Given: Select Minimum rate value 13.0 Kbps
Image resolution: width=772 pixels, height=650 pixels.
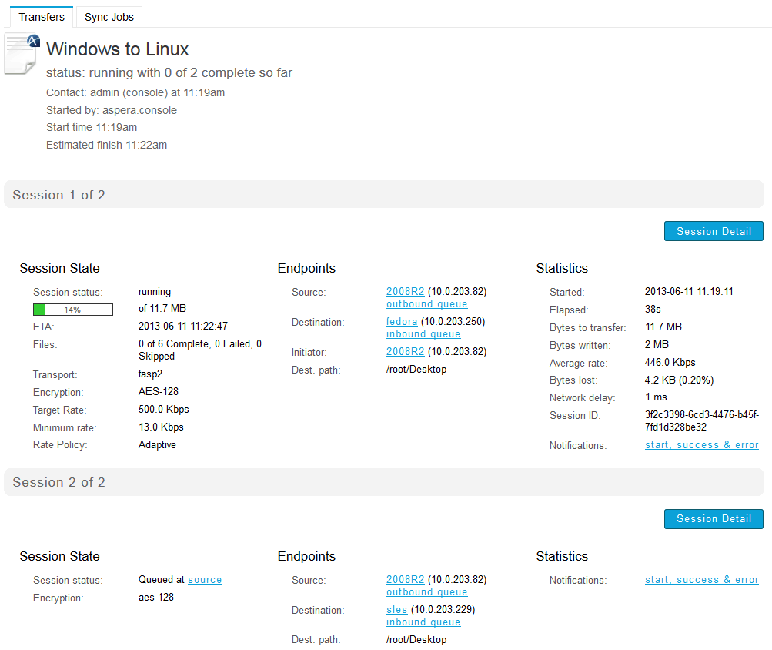Looking at the screenshot, I should pyautogui.click(x=161, y=427).
